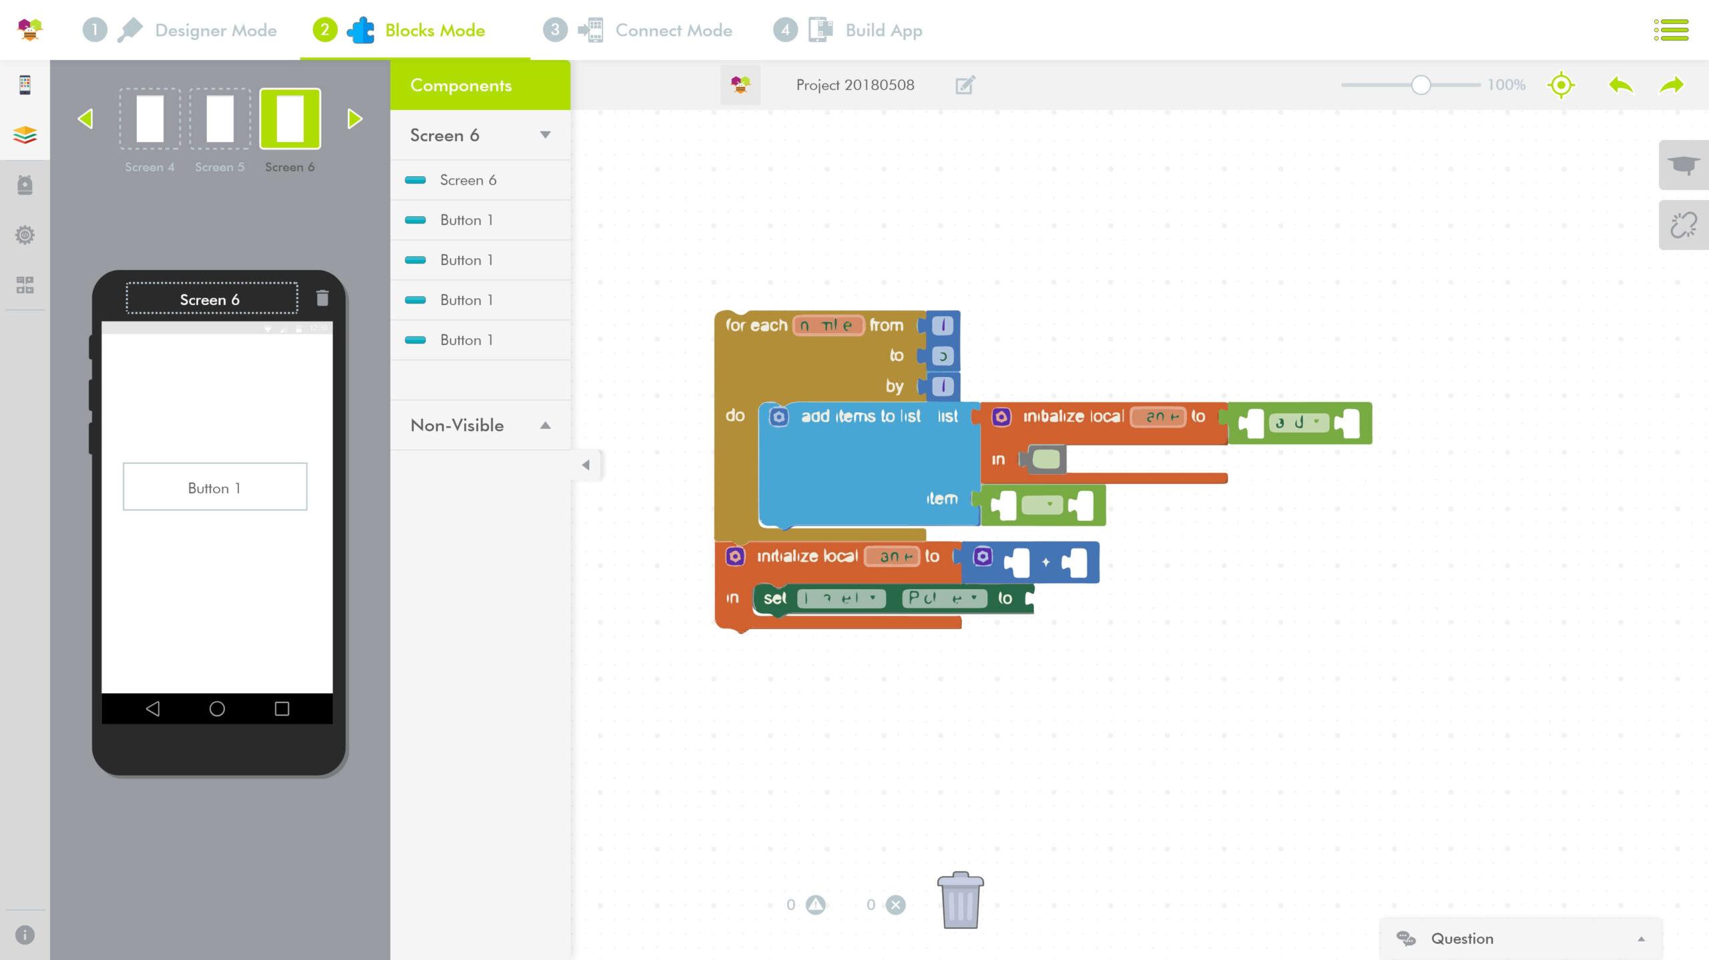Click the broken link icon on right edge

coord(1683,225)
